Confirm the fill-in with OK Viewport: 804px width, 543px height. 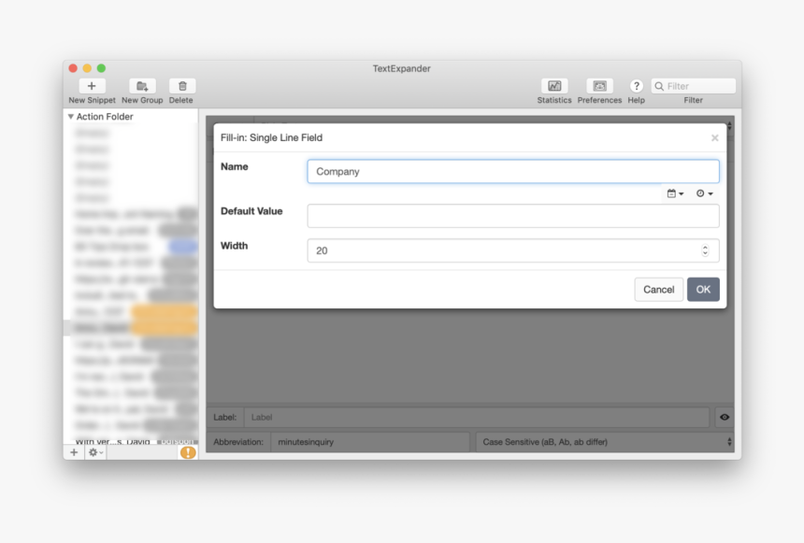(703, 289)
